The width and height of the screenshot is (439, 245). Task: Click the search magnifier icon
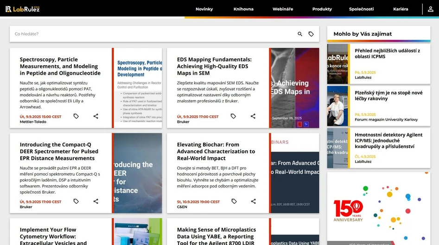[x=300, y=34]
